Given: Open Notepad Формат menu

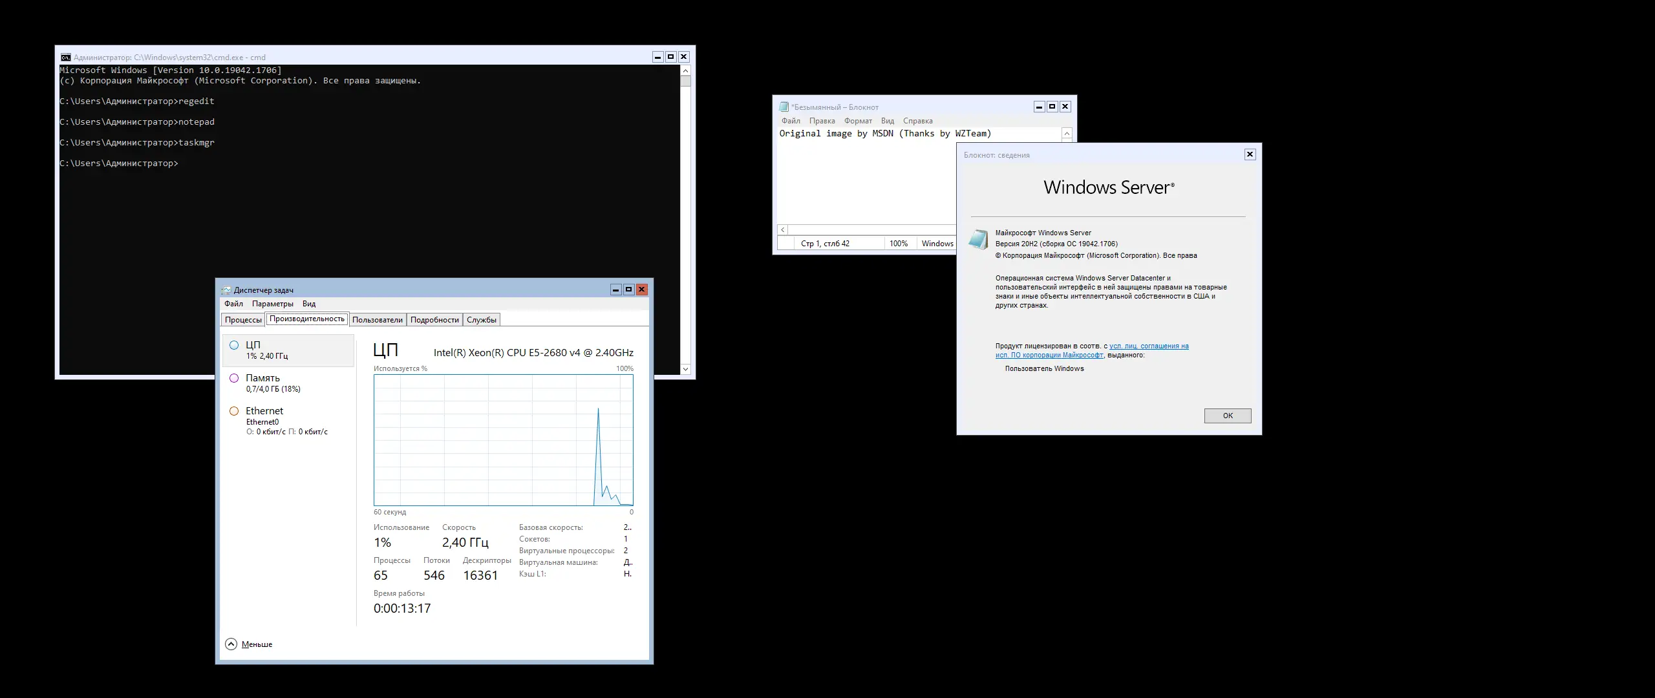Looking at the screenshot, I should (858, 121).
